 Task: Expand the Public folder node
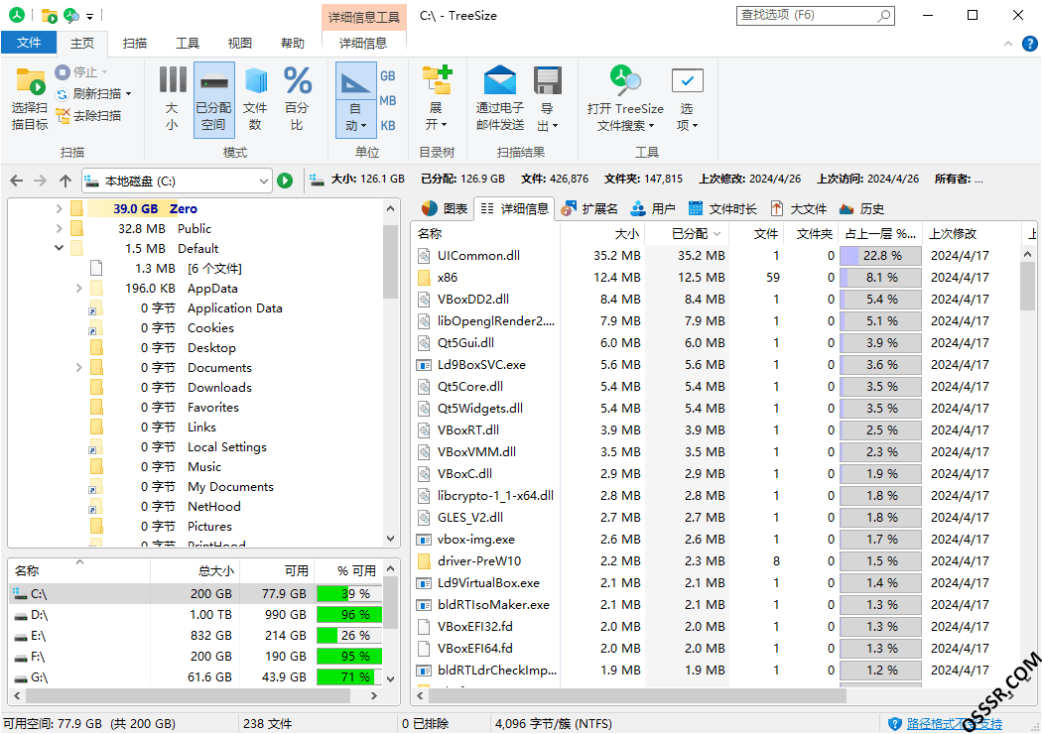[59, 228]
